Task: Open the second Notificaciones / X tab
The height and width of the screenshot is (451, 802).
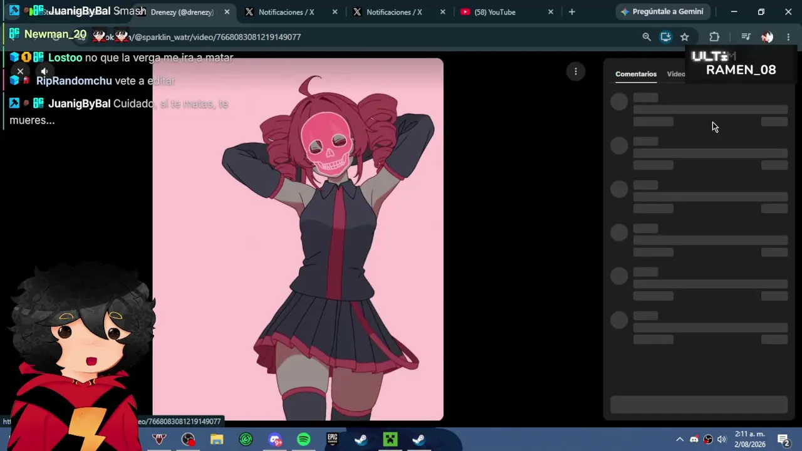Action: coord(394,12)
